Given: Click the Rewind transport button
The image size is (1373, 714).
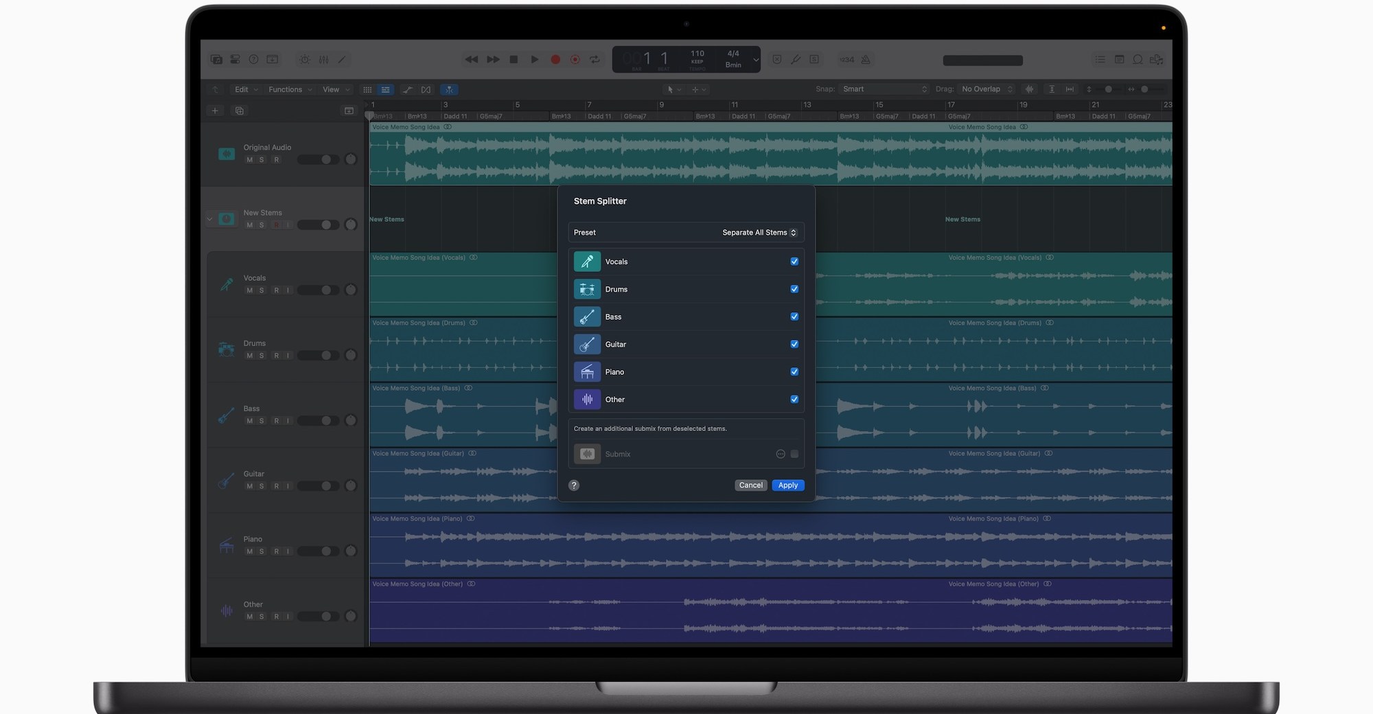Looking at the screenshot, I should (472, 60).
